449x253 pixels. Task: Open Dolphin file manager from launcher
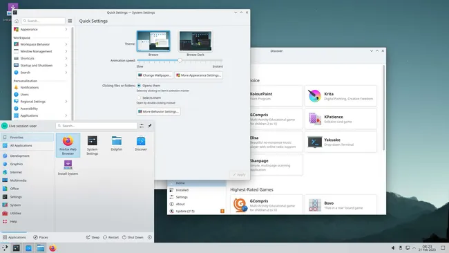click(x=117, y=143)
